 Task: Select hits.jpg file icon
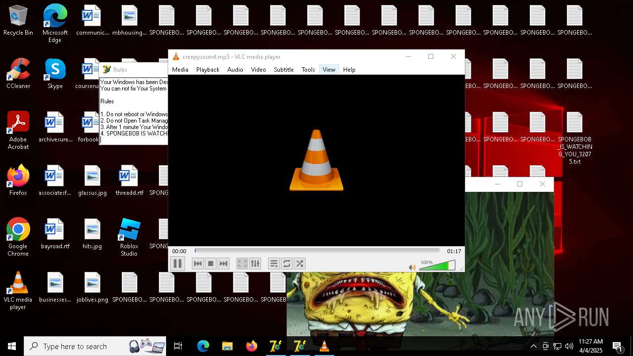click(92, 234)
